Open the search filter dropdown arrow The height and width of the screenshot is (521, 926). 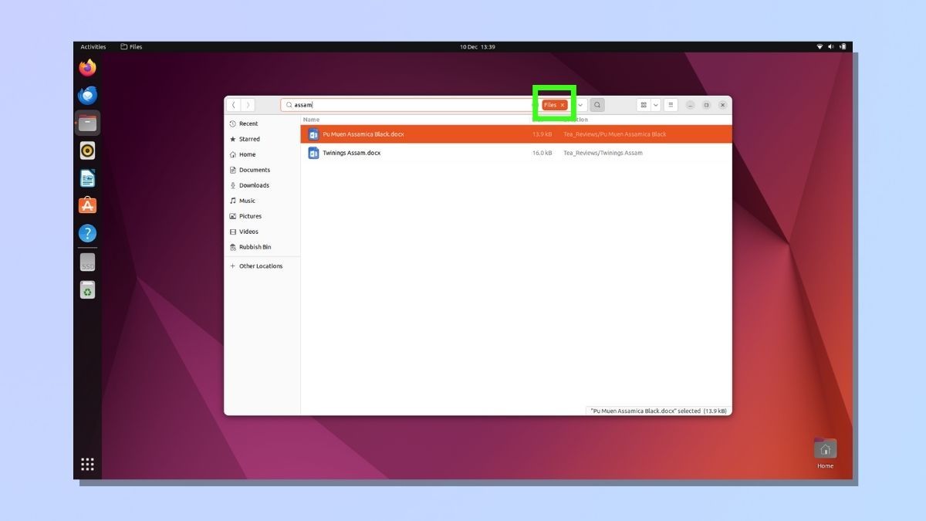click(580, 104)
